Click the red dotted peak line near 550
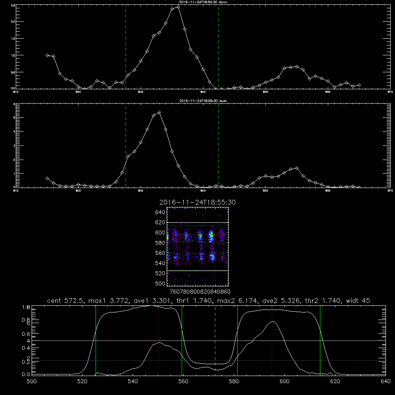The image size is (395, 395). tap(158, 341)
